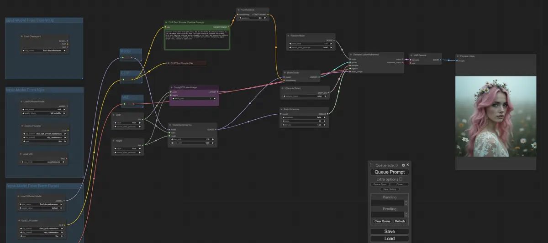Open ckpt_name dropdown in Load Checkpoint
The width and height of the screenshot is (548, 243).
tap(44, 51)
